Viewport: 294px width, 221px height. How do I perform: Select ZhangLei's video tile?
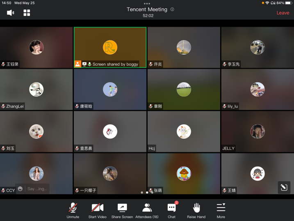click(x=36, y=89)
